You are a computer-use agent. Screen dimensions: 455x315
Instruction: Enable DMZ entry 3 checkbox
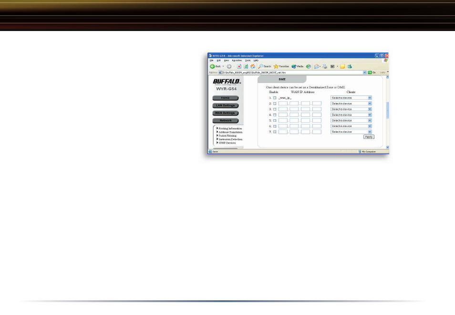[275, 109]
